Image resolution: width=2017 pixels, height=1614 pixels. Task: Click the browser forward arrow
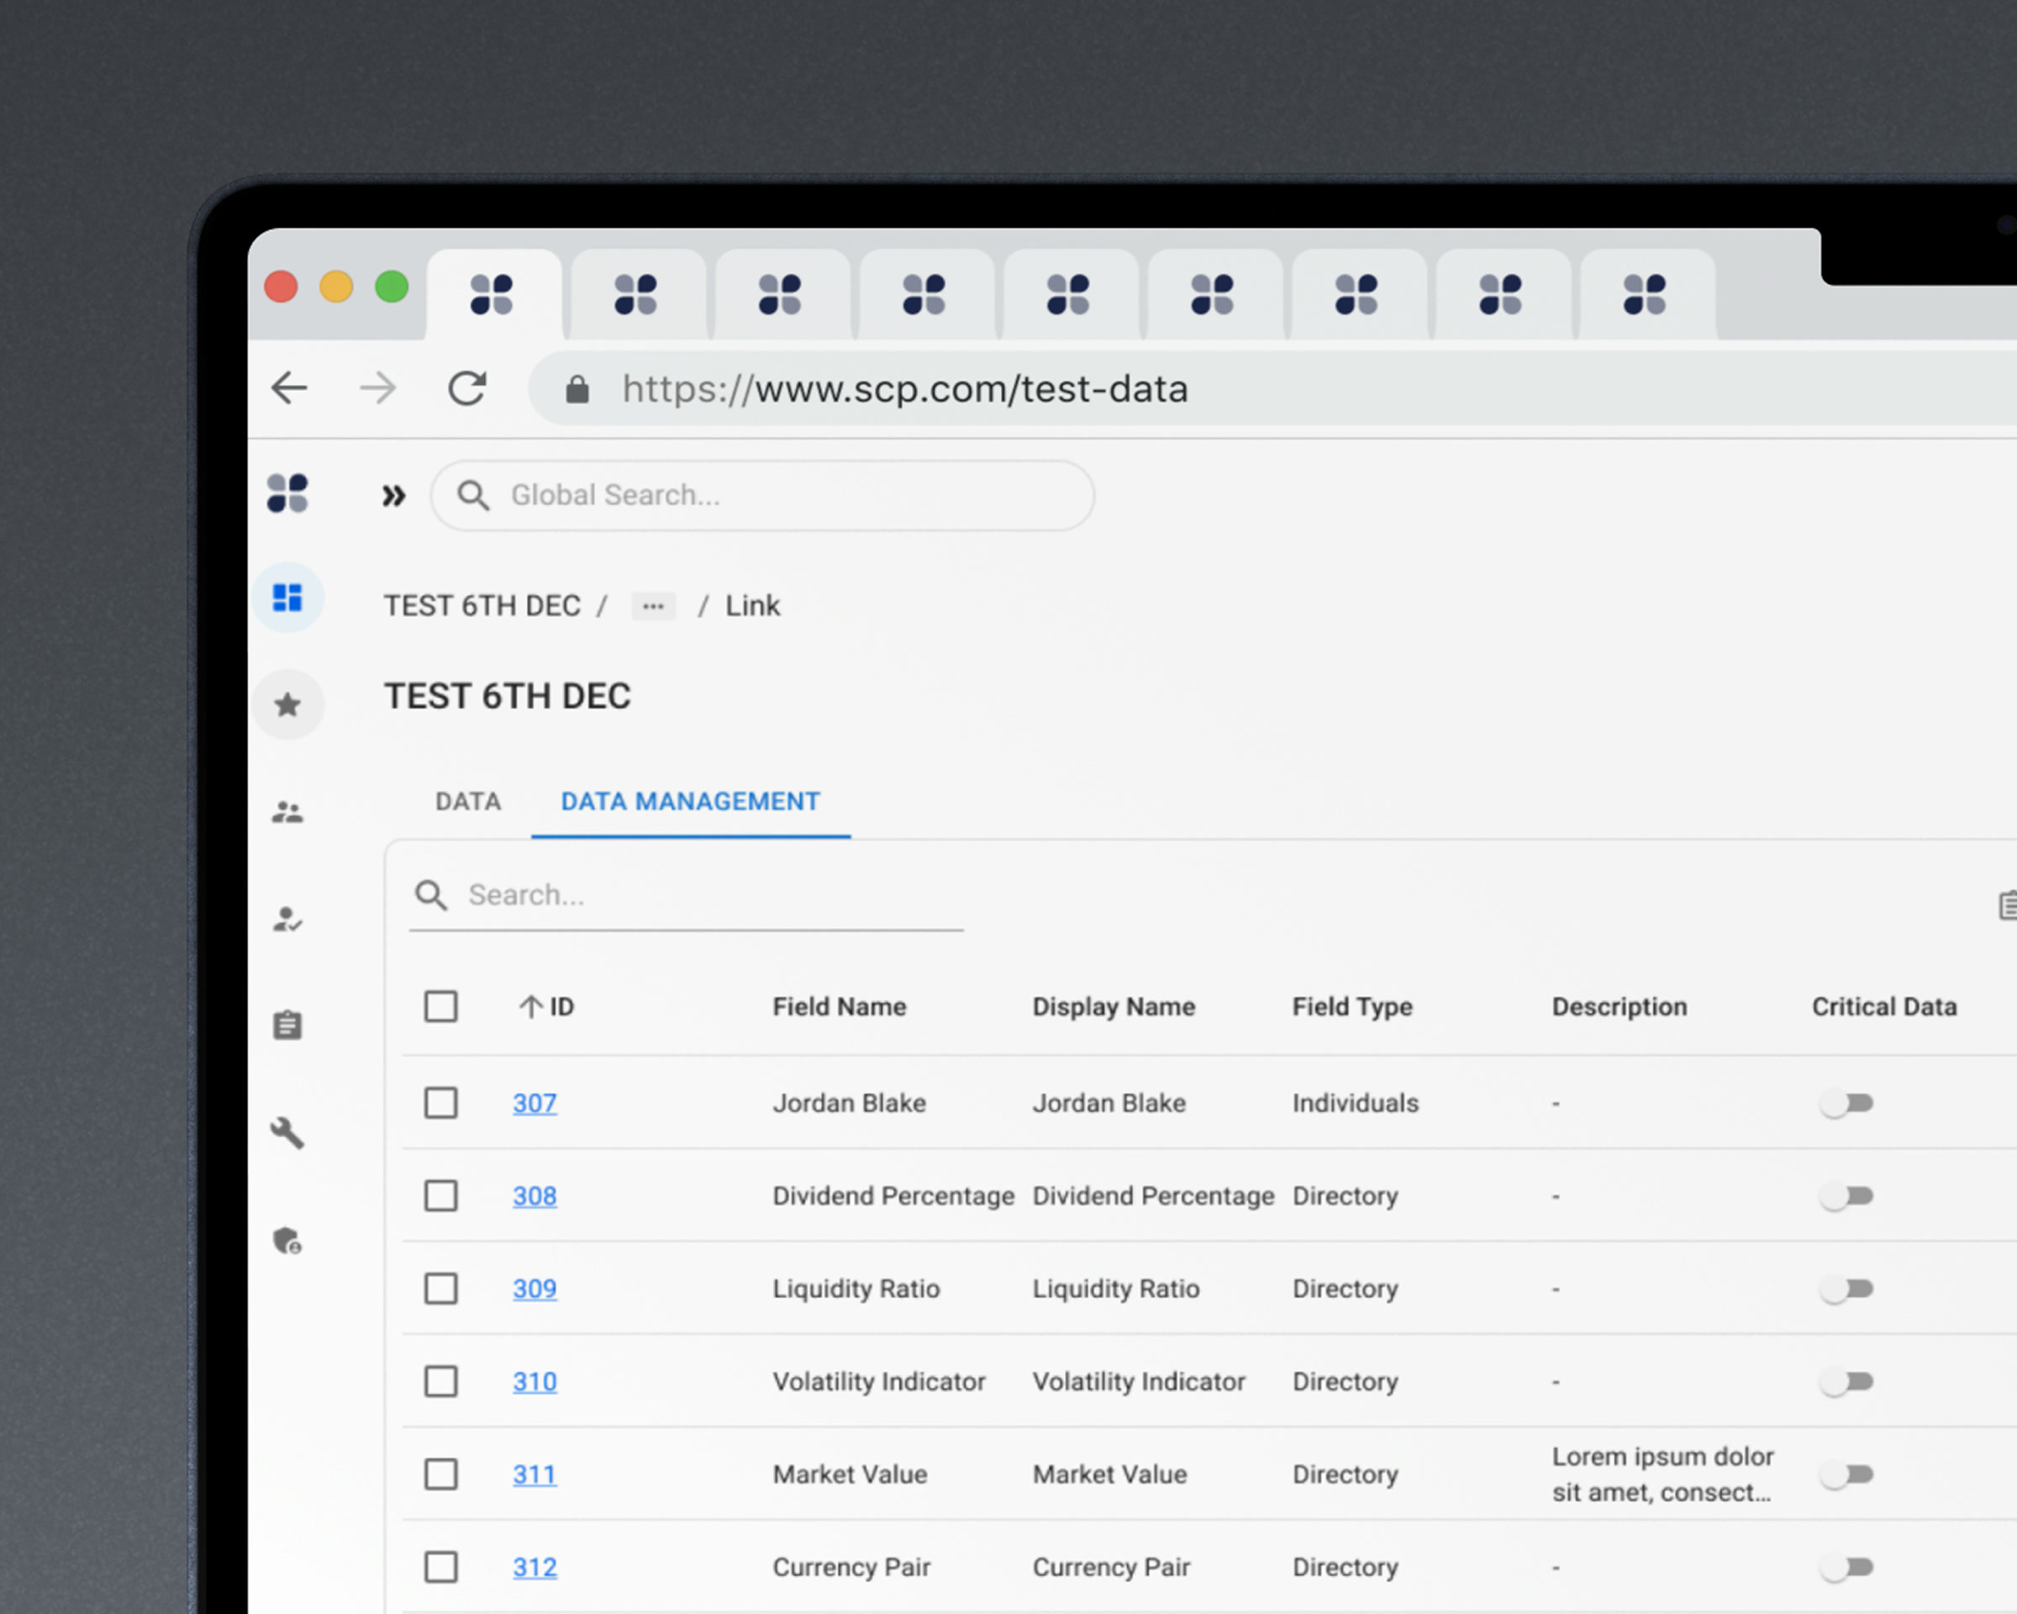pos(378,388)
